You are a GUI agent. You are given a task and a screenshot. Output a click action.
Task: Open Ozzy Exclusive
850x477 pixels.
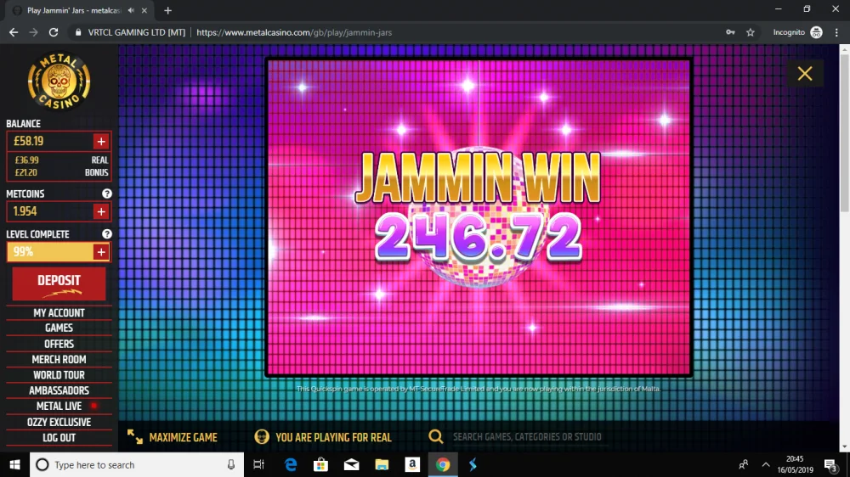59,422
